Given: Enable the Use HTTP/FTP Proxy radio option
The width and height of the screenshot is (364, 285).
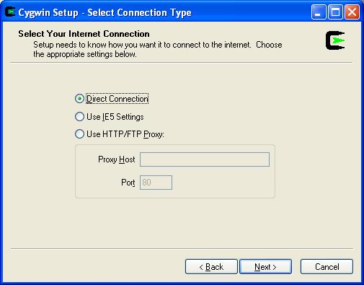Looking at the screenshot, I should click(79, 134).
